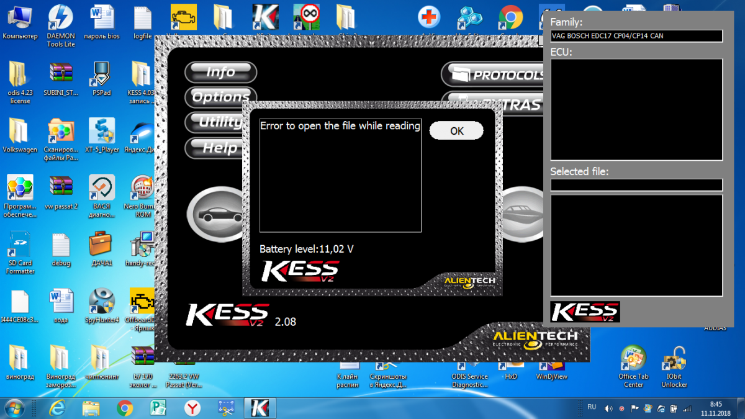
Task: Open the OffboardDiag shortcut with yellow engine icon
Action: 142,309
